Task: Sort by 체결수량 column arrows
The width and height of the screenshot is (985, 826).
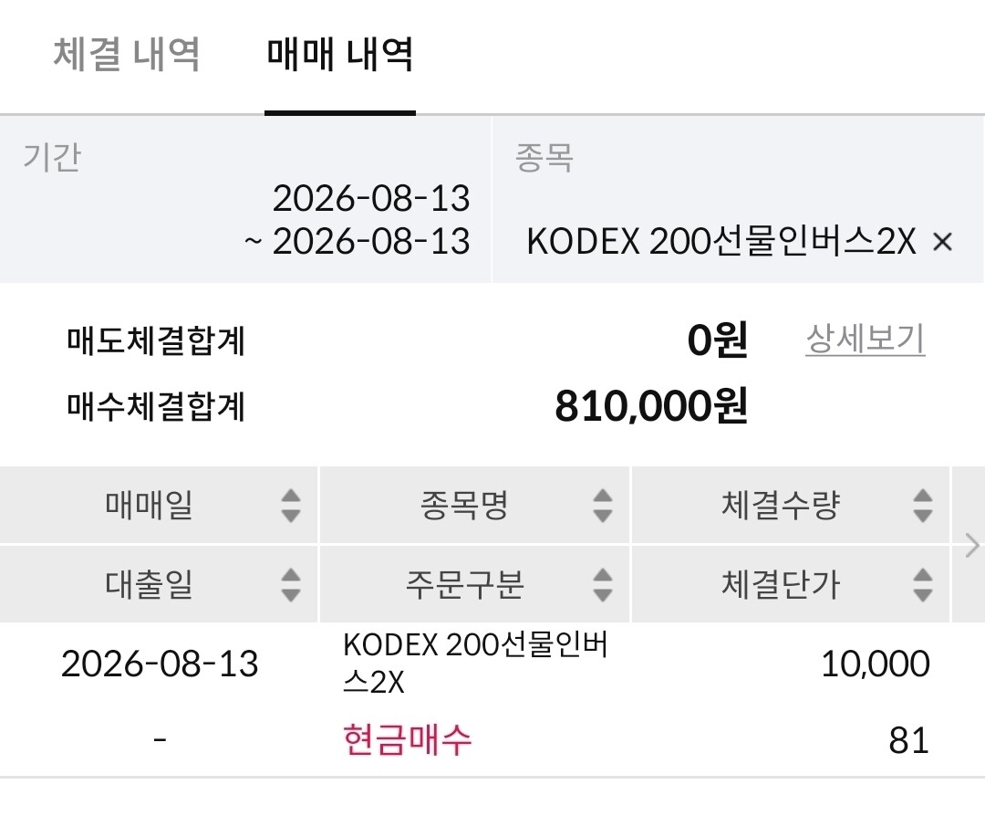Action: pyautogui.click(x=922, y=506)
